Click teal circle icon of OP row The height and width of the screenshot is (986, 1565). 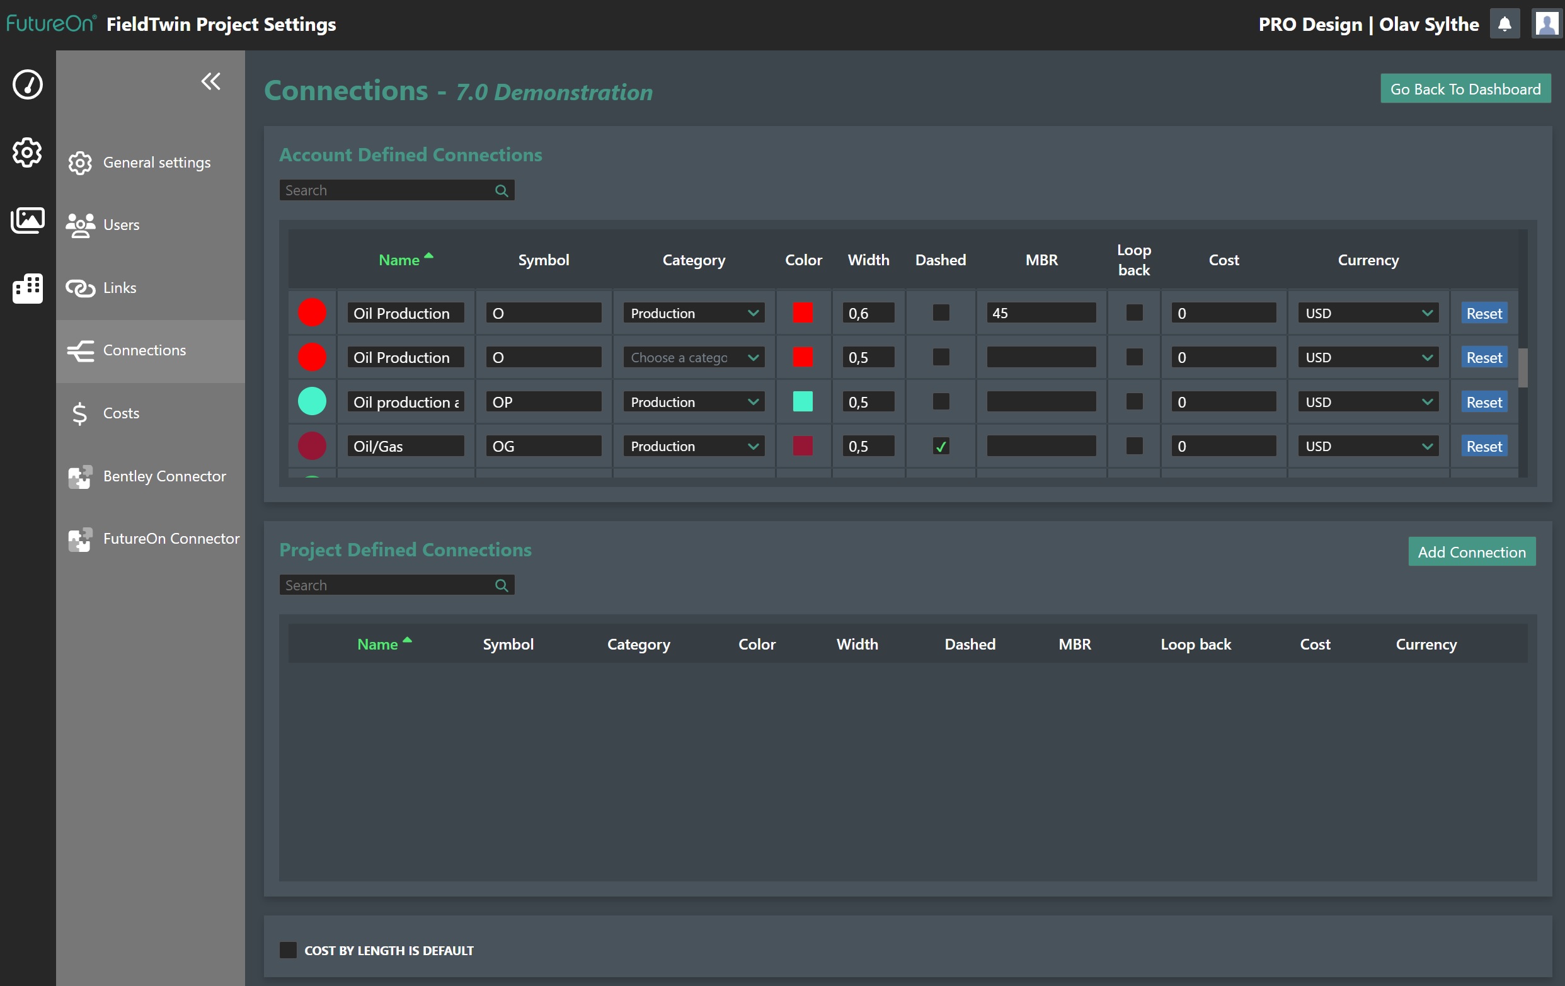[x=312, y=401]
